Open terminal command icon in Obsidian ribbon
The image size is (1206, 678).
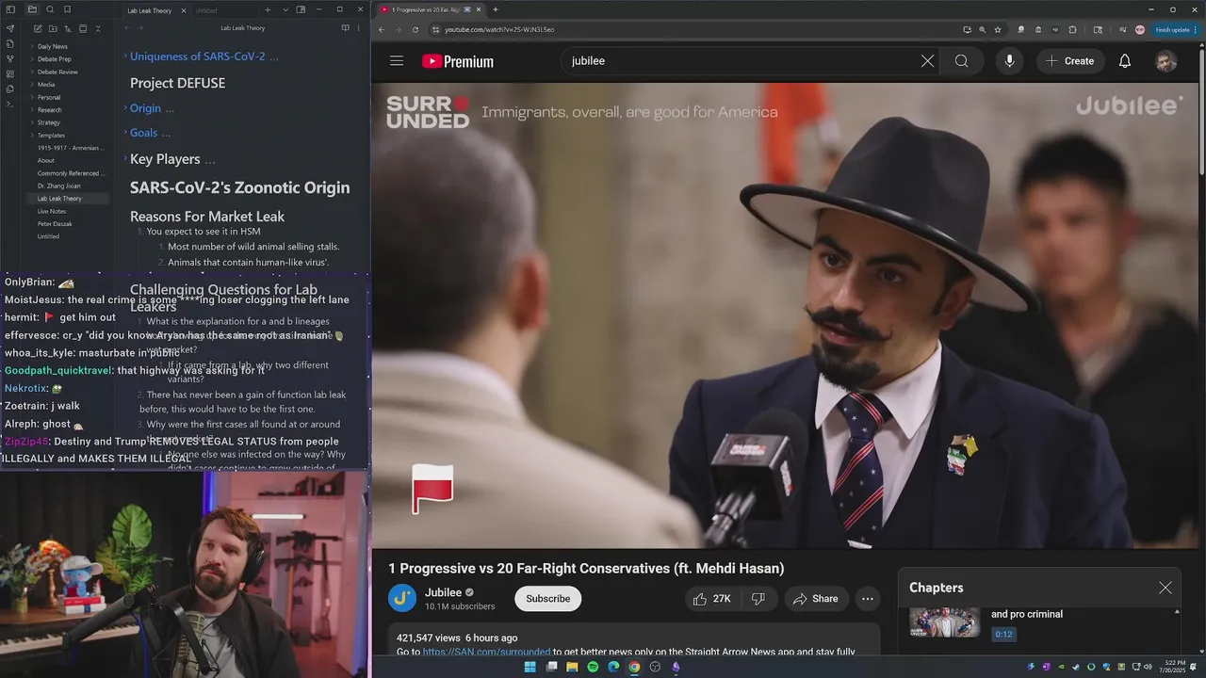10,104
